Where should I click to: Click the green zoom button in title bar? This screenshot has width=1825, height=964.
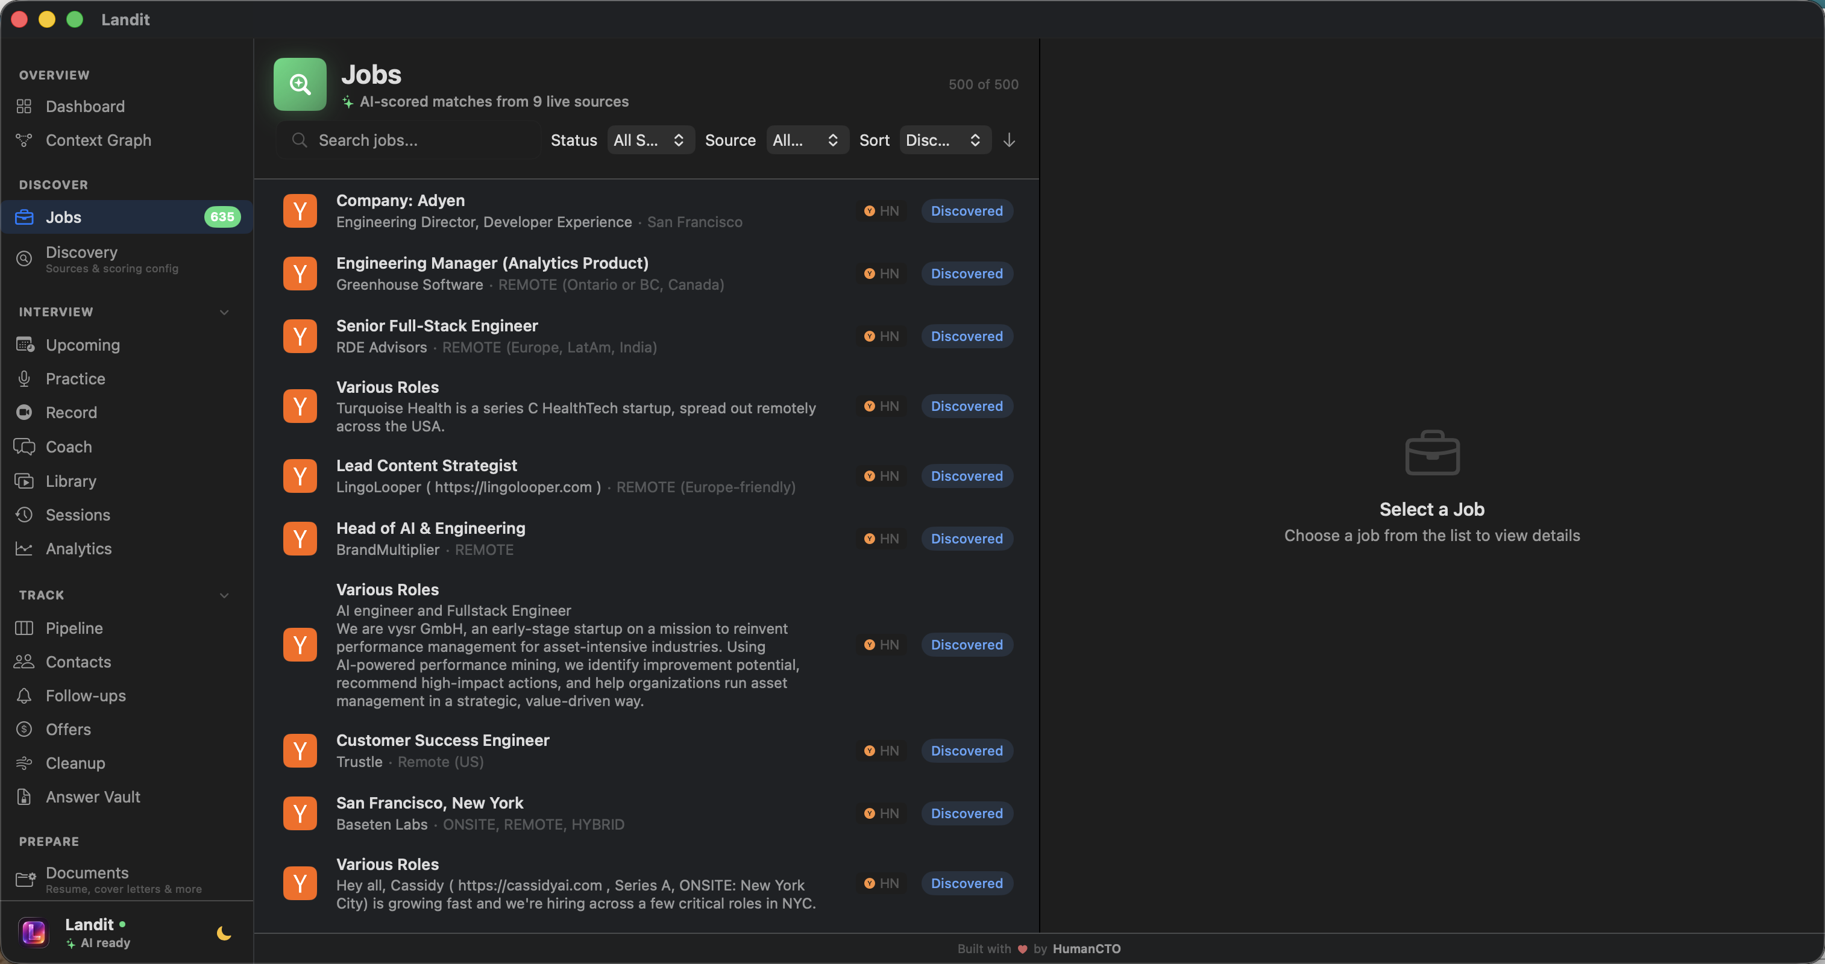[x=74, y=19]
